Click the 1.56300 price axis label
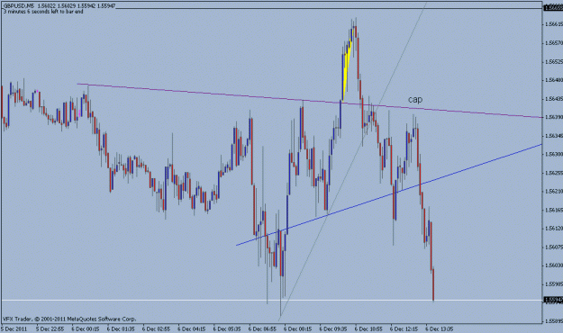The height and width of the screenshot is (333, 563). [553, 154]
